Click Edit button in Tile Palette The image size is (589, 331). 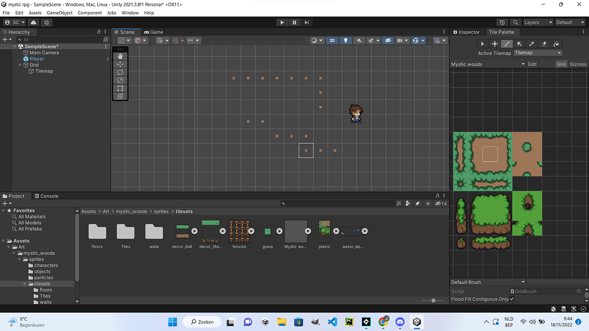(x=533, y=64)
